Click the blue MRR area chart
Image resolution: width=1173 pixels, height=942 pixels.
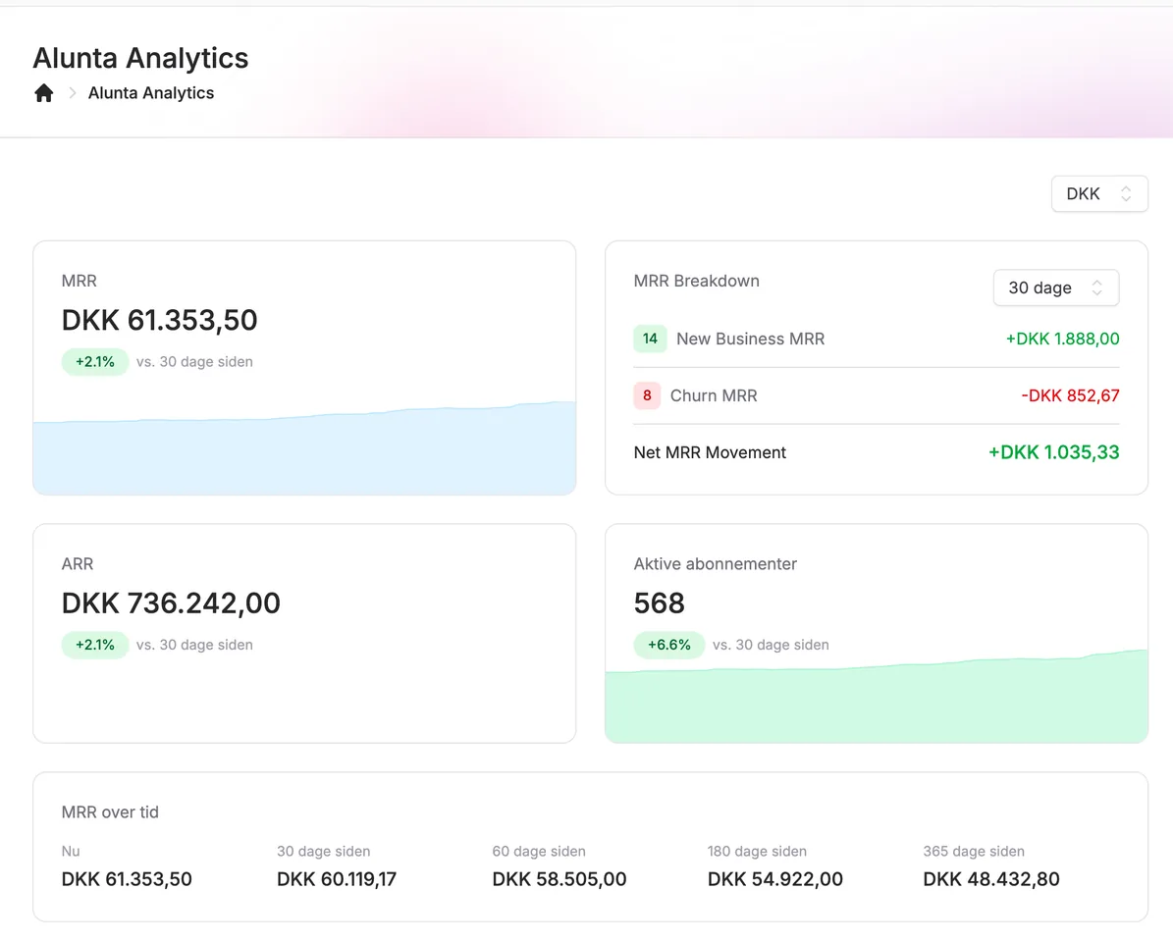coord(304,448)
